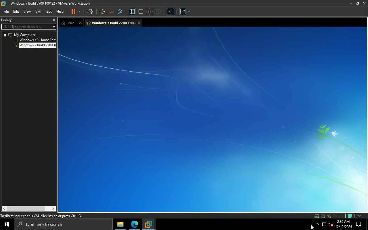Open the stretch mode dropdown arrow
368x230 pixels.
189,11
